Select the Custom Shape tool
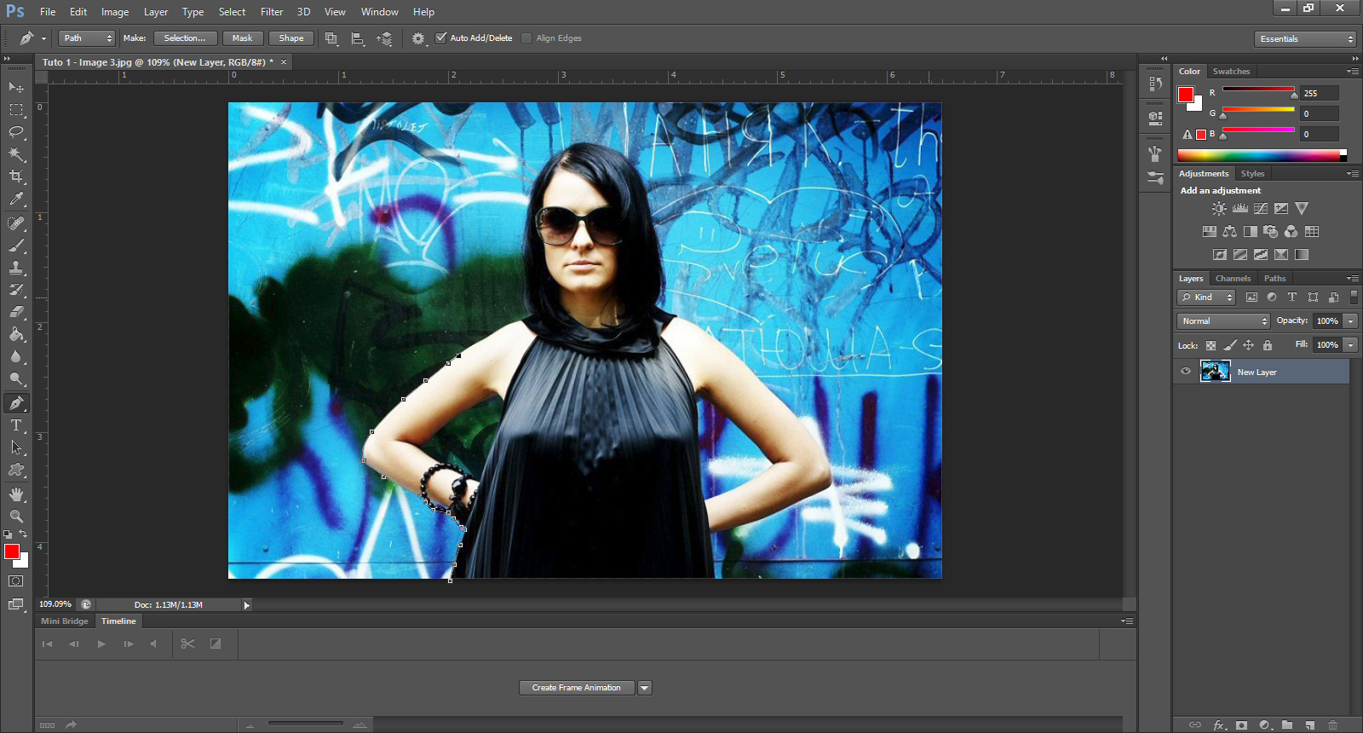This screenshot has width=1363, height=733. pos(16,470)
